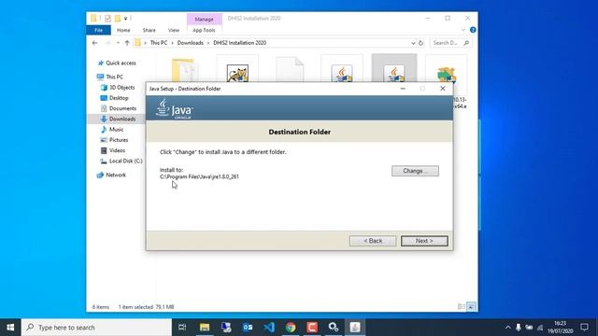The image size is (598, 336).
Task: Switch to large icons view in the status bar
Action: [471, 307]
